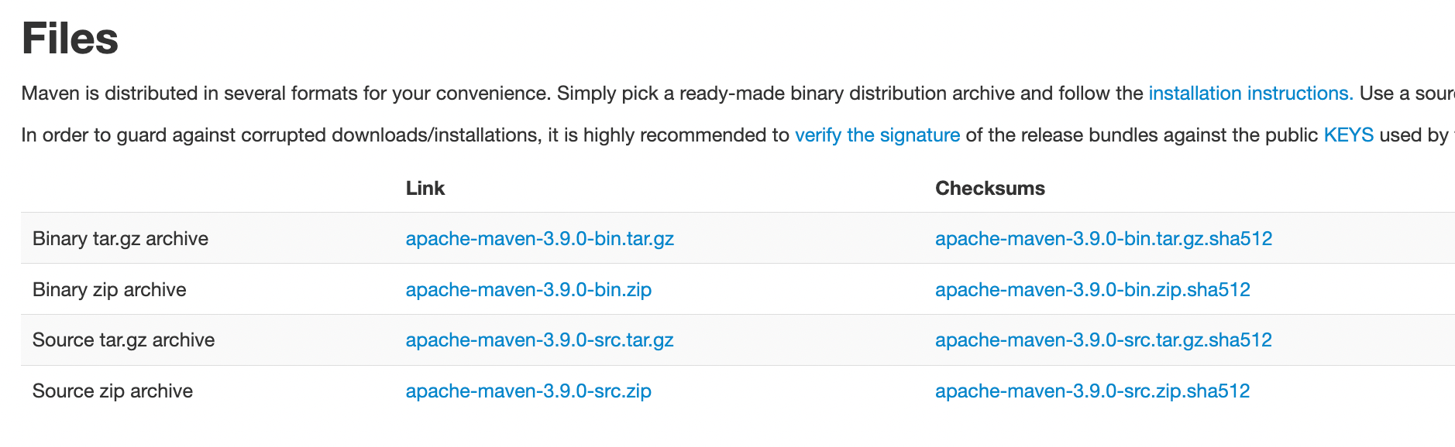The image size is (1455, 447).
Task: Follow the verify the signature link
Action: [x=877, y=135]
